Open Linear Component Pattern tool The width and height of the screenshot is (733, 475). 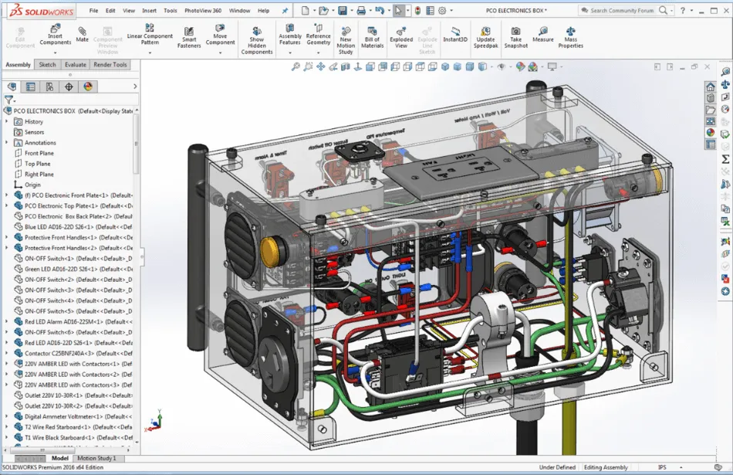point(150,34)
